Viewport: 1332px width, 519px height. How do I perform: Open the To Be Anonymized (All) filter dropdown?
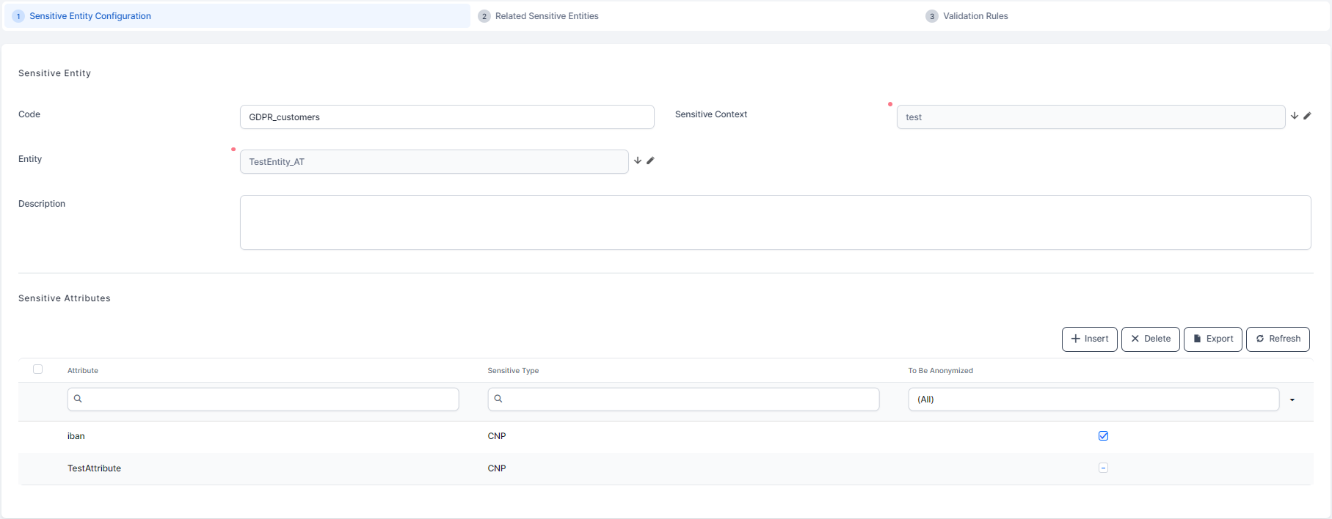click(x=1292, y=400)
